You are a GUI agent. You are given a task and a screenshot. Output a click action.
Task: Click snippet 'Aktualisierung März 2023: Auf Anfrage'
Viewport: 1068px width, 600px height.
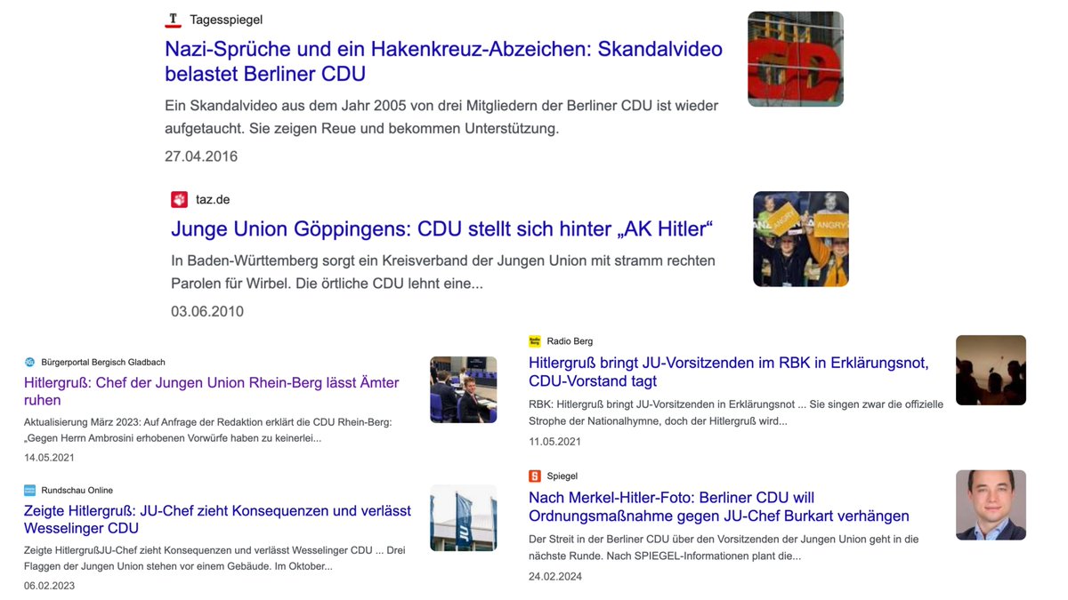click(x=208, y=430)
